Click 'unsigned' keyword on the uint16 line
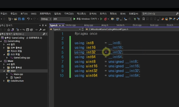 116,66
